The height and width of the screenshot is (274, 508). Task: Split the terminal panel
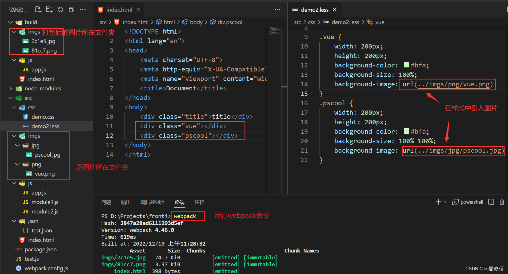[x=491, y=202]
